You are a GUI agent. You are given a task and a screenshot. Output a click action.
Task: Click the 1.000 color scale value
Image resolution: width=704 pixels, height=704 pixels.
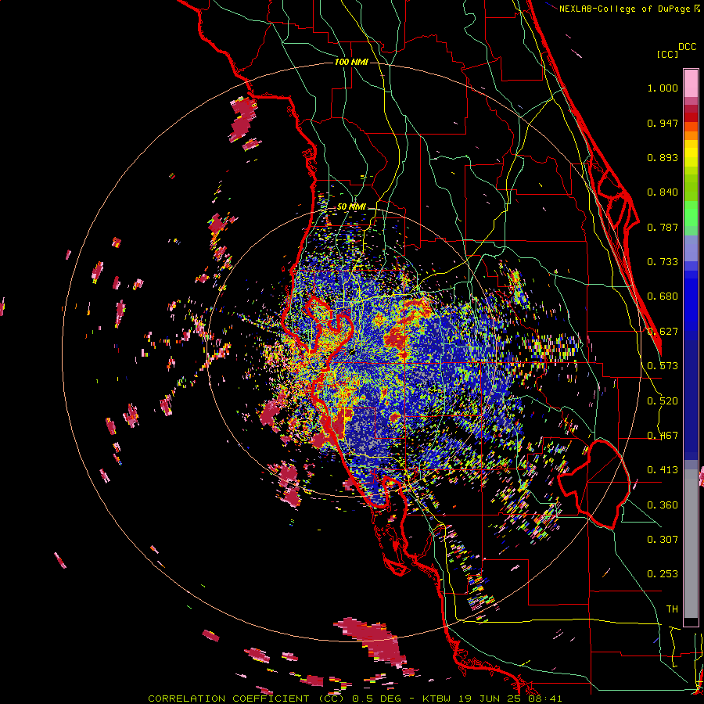coord(663,88)
